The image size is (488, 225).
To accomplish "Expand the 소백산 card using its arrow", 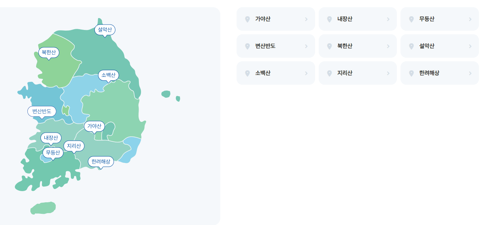I will [306, 73].
